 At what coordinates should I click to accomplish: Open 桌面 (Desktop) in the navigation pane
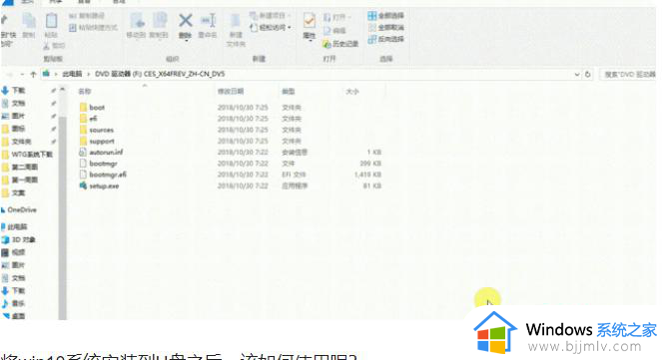click(x=14, y=316)
